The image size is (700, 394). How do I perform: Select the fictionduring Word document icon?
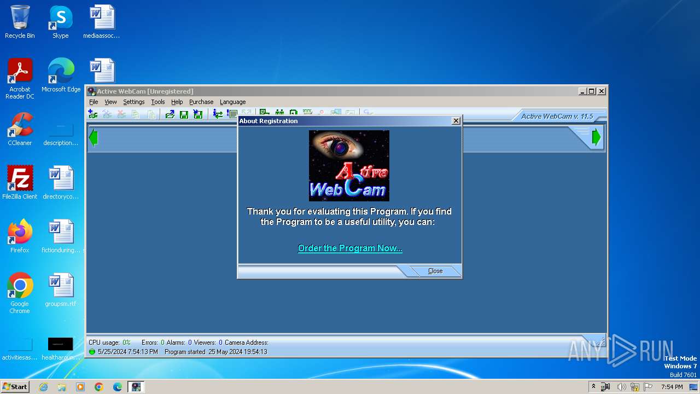click(61, 236)
